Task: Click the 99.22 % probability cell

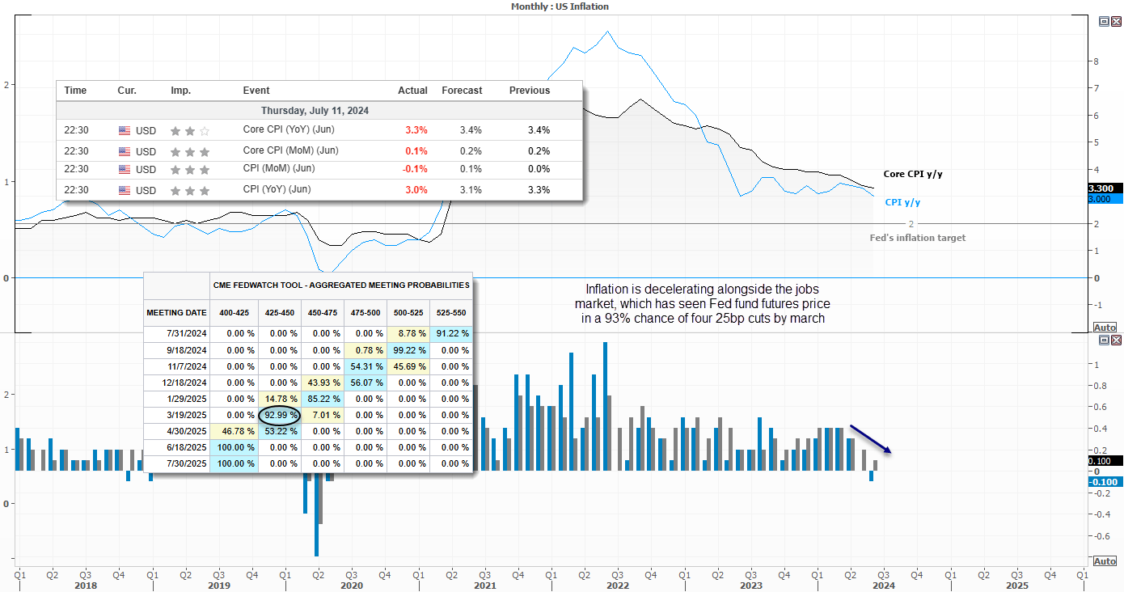Action: point(408,350)
